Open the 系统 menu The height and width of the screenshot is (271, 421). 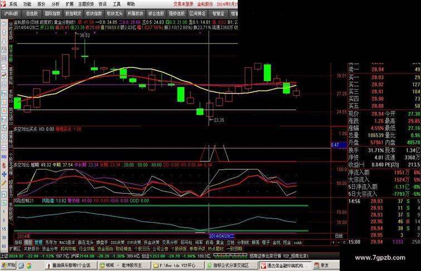13,4
